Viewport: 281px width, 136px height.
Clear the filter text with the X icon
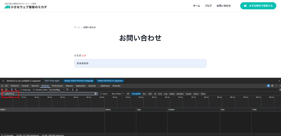96,93
